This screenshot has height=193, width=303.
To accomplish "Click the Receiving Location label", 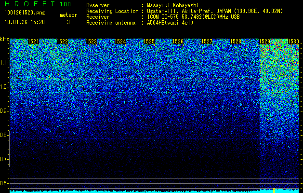I will click(112, 11).
